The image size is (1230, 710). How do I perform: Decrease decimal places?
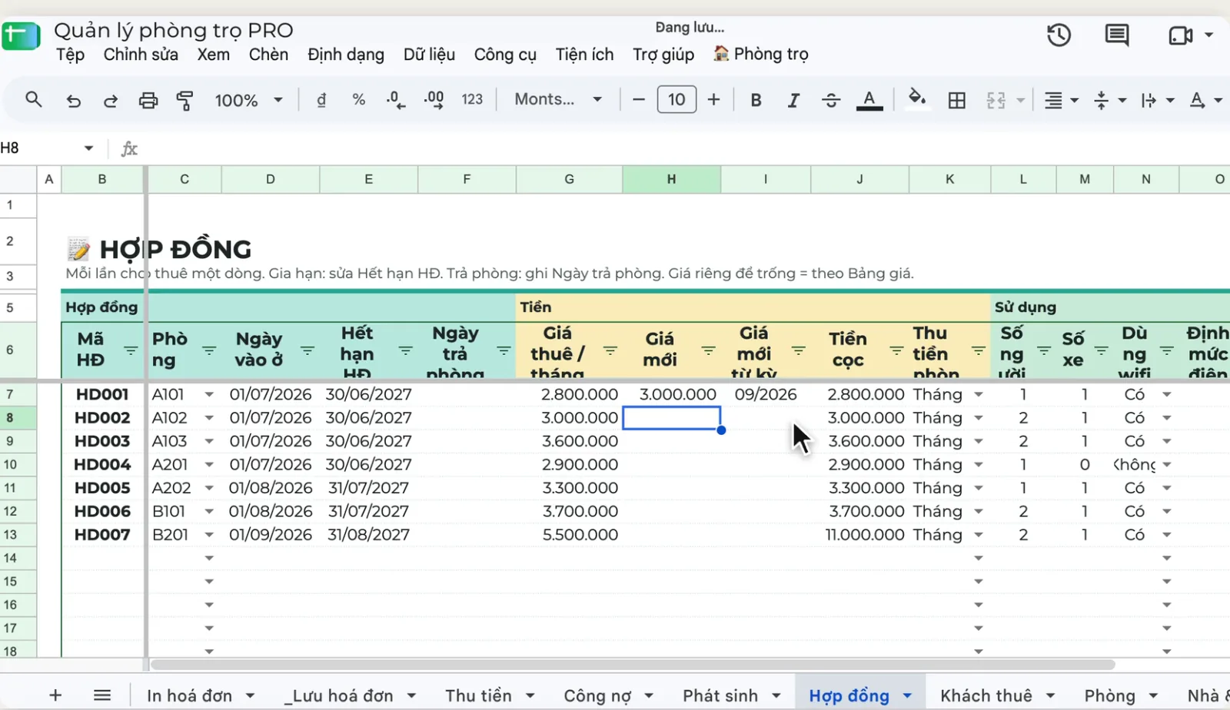click(395, 100)
